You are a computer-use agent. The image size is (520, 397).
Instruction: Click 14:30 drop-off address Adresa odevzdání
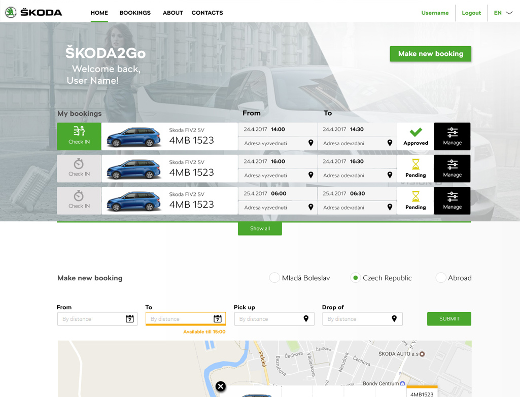tap(343, 143)
